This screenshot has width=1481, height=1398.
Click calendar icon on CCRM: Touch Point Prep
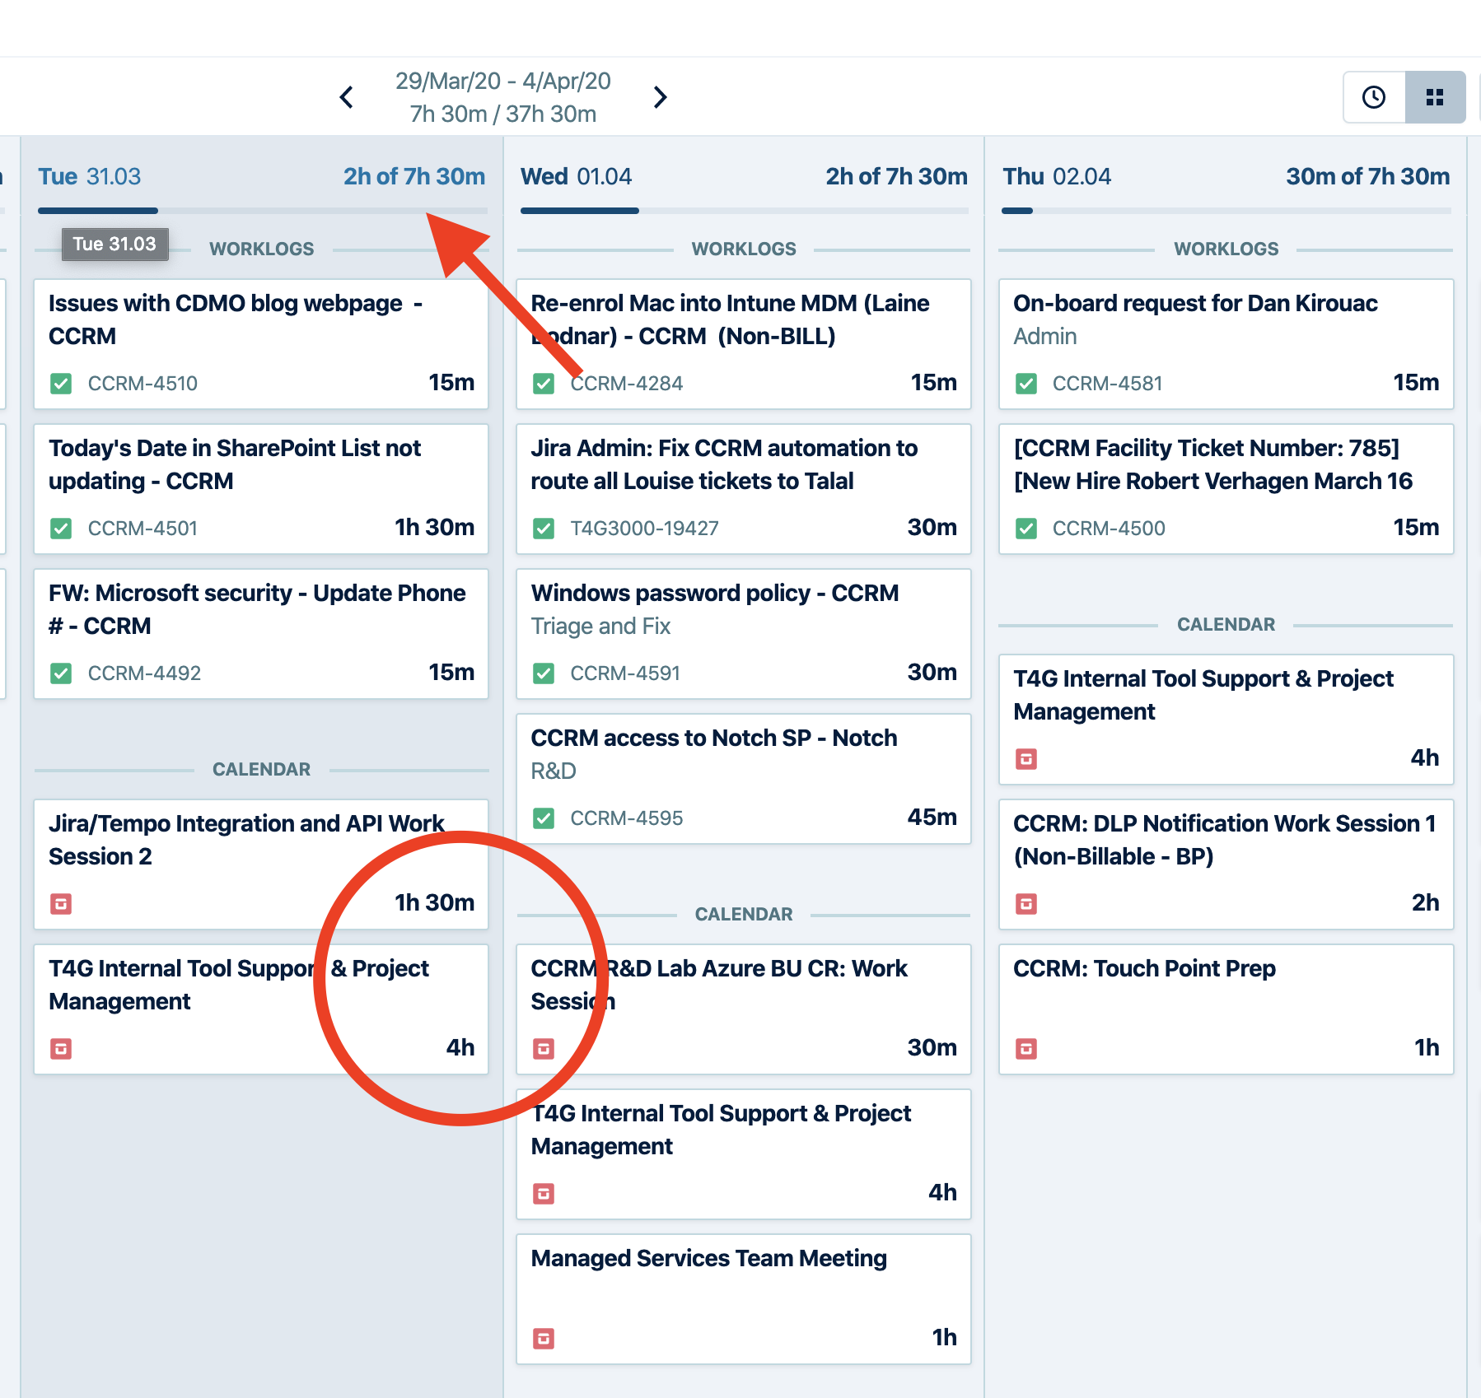pos(1025,1049)
